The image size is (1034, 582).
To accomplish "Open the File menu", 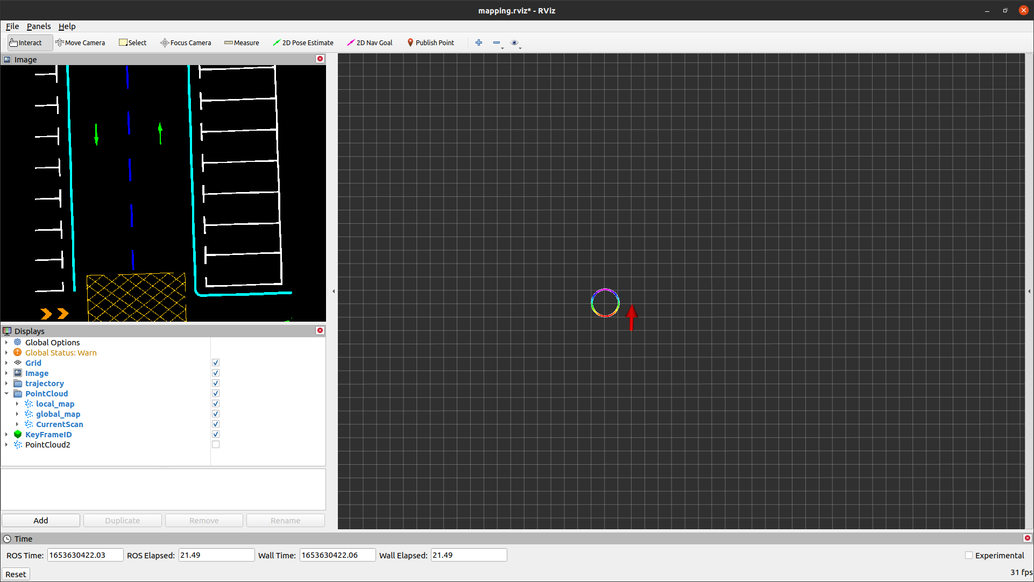I will pyautogui.click(x=12, y=26).
